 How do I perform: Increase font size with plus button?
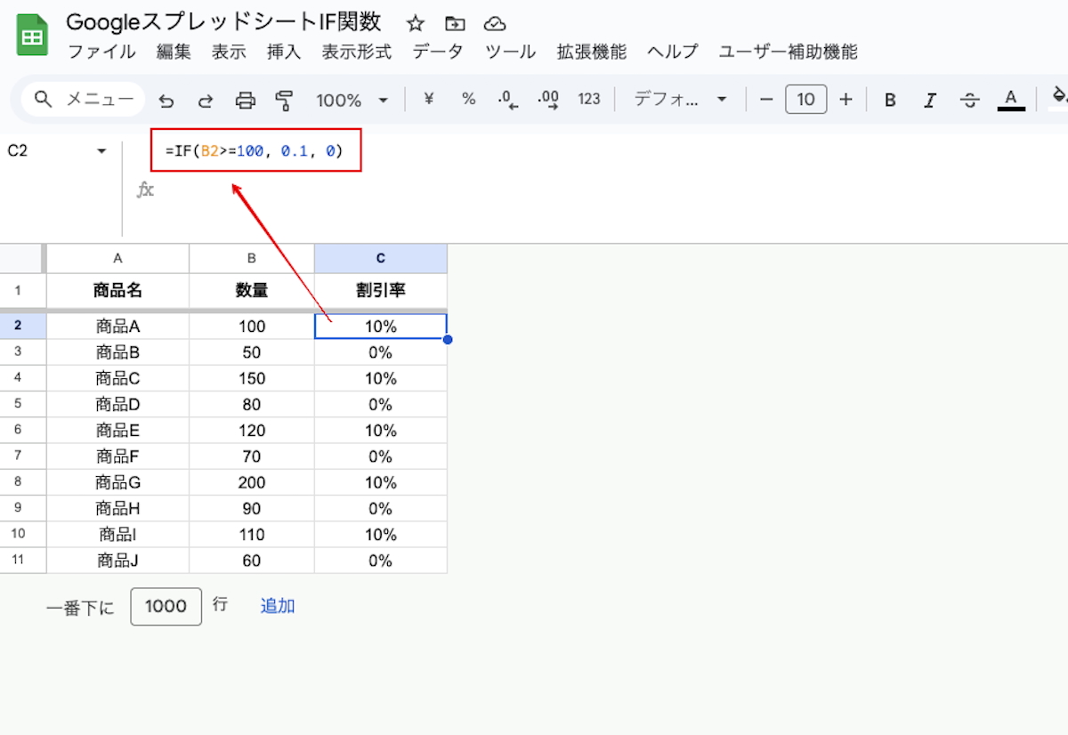(x=845, y=99)
